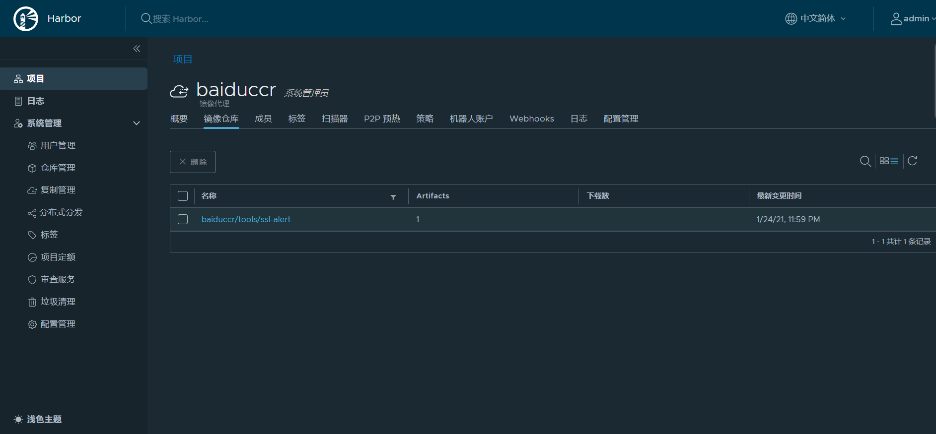Click the 项目 sidebar icon

click(18, 79)
